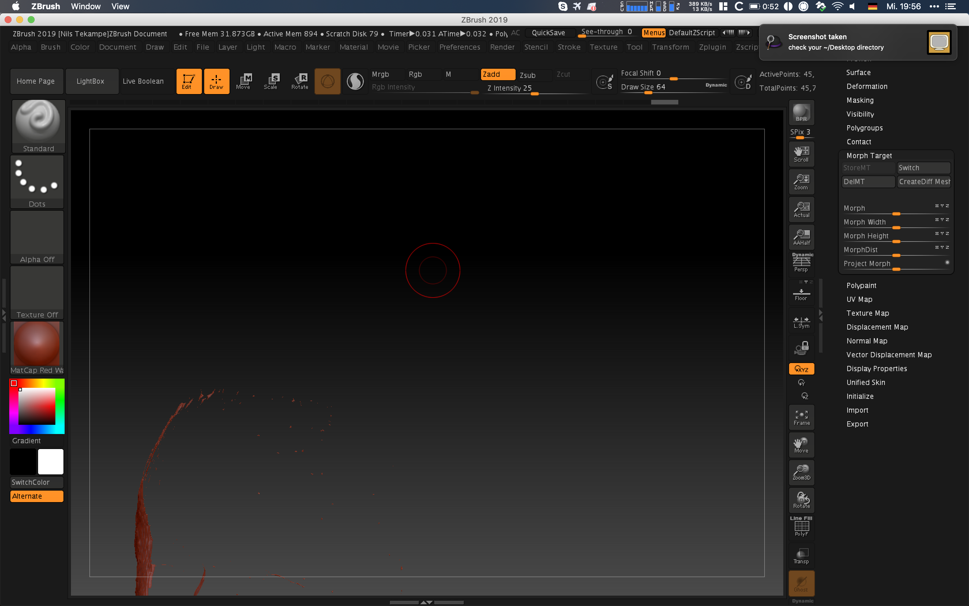Click the Zoom document icon

pyautogui.click(x=802, y=182)
